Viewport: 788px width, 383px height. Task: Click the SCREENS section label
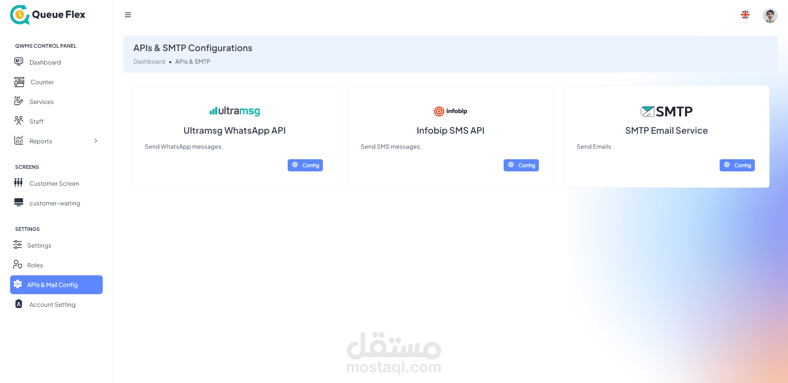click(27, 167)
